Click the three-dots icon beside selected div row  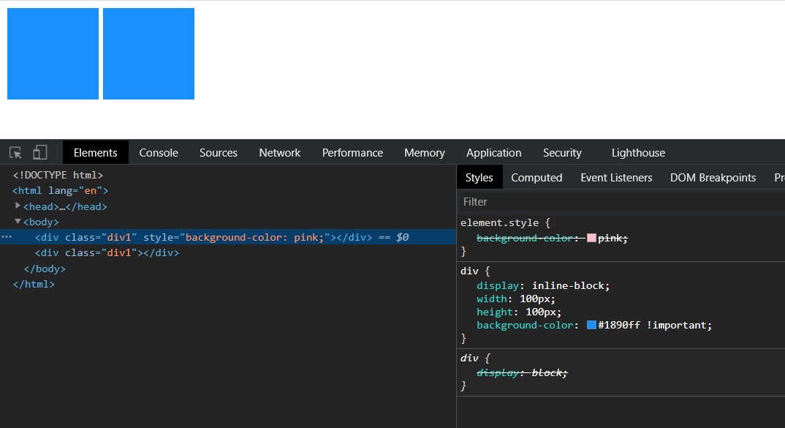pos(7,237)
